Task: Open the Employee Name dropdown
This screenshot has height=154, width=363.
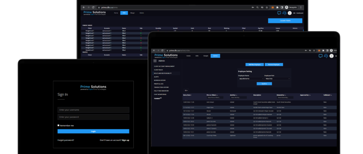Action: click(251, 79)
